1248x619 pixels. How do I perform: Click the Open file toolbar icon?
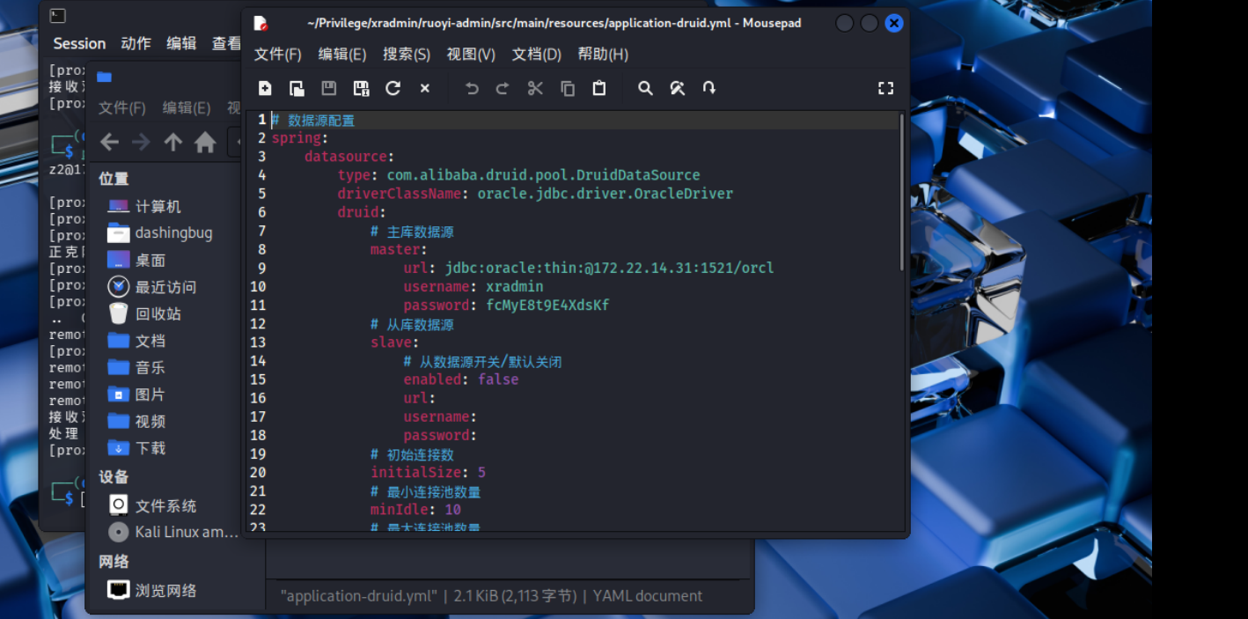pyautogui.click(x=297, y=88)
